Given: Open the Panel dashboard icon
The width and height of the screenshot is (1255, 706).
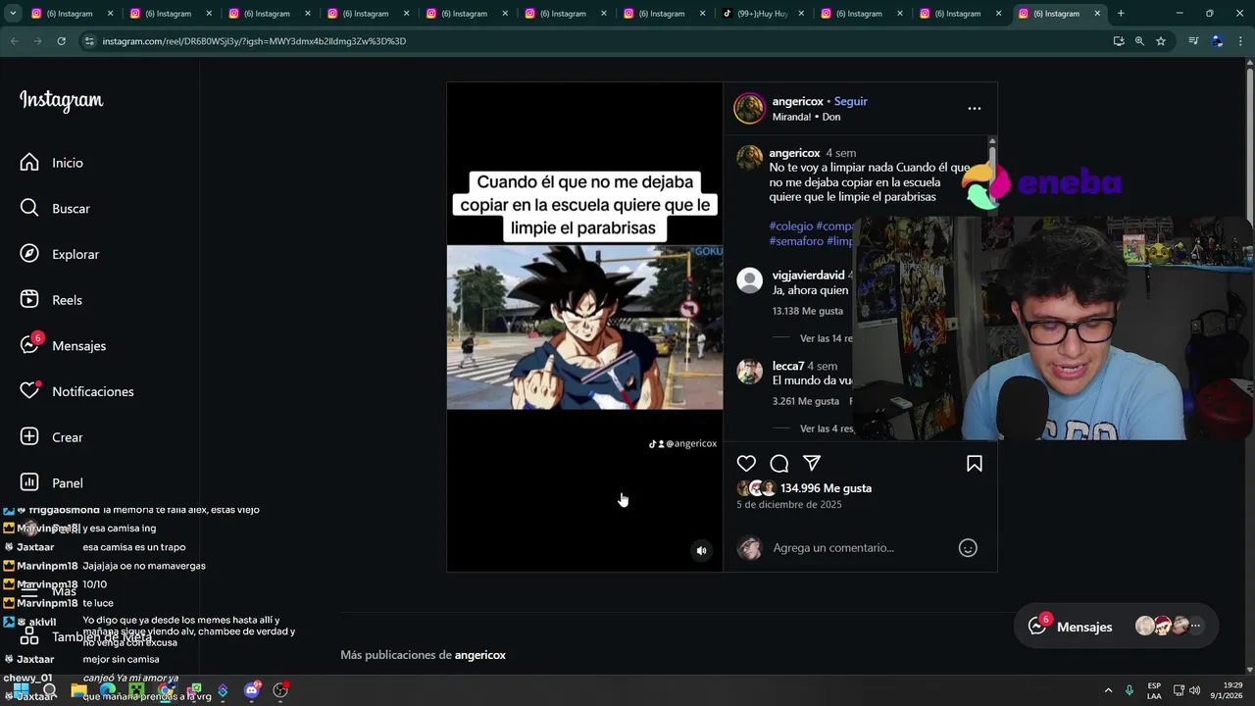Looking at the screenshot, I should click(x=29, y=482).
